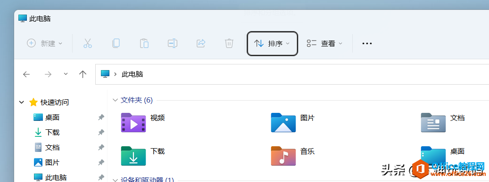The width and height of the screenshot is (489, 182).
Task: Select the 图片 folder icon in main pane
Action: pos(283,123)
